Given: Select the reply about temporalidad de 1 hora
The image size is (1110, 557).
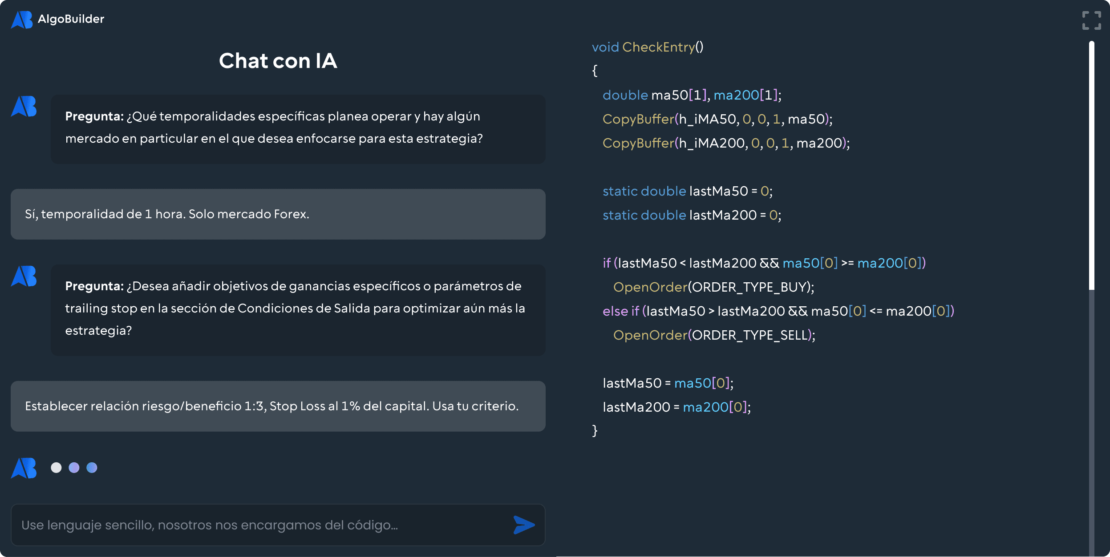Looking at the screenshot, I should click(x=278, y=214).
